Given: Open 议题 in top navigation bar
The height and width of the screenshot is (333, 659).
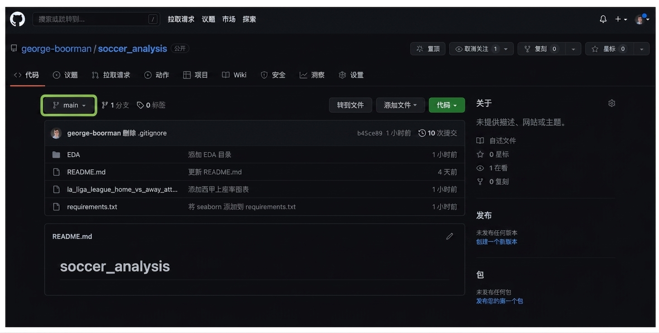Looking at the screenshot, I should 208,19.
